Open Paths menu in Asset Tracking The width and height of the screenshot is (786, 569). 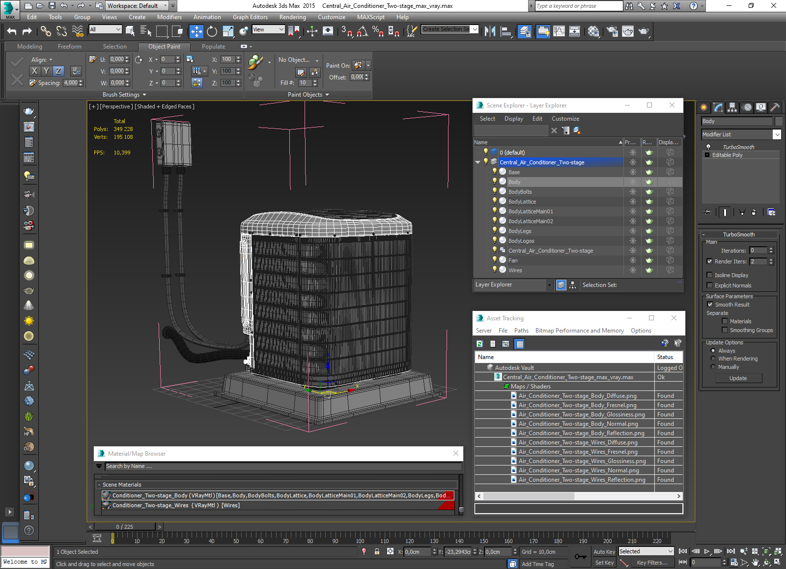(x=521, y=331)
